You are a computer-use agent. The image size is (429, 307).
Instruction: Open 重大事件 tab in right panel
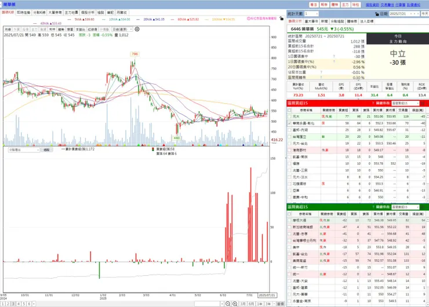(x=312, y=21)
